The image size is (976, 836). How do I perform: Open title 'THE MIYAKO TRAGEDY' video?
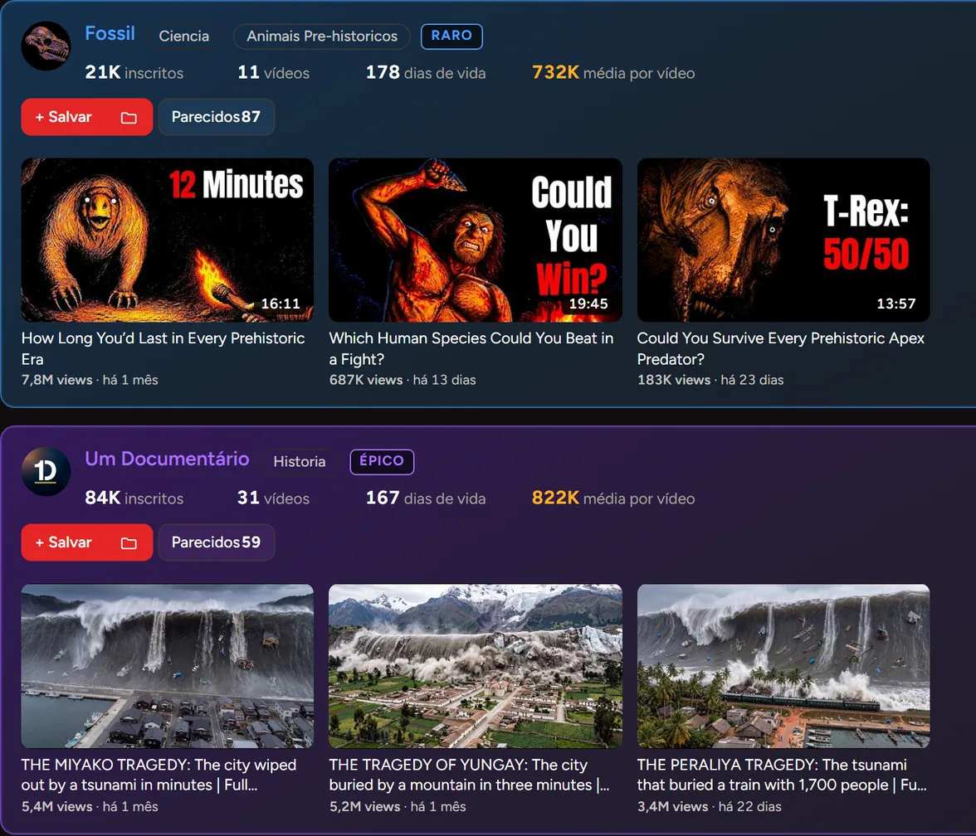159,775
